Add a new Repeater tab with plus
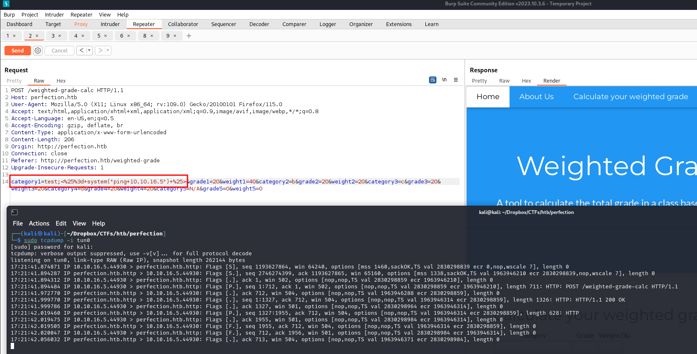This screenshot has width=697, height=354. click(189, 36)
